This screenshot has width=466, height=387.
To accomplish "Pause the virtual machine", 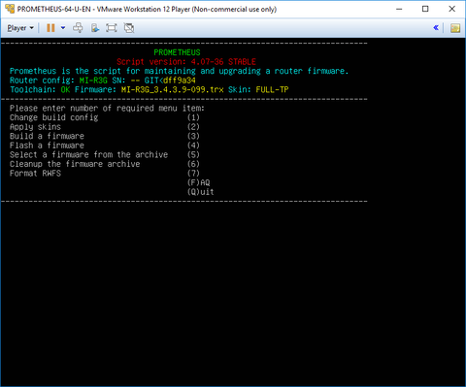I will (50, 28).
